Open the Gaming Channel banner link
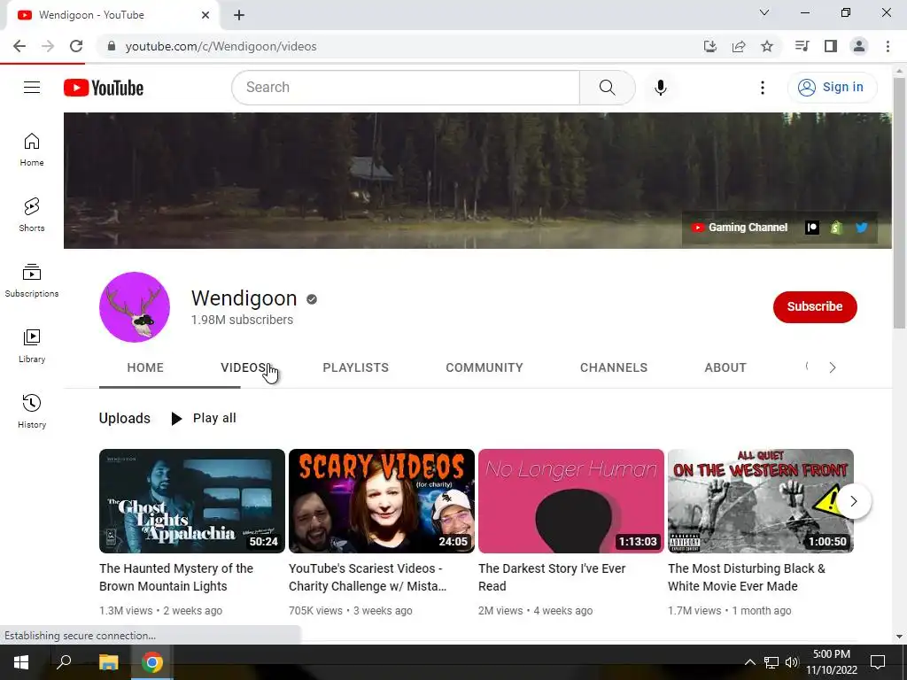The width and height of the screenshot is (907, 680). (740, 228)
